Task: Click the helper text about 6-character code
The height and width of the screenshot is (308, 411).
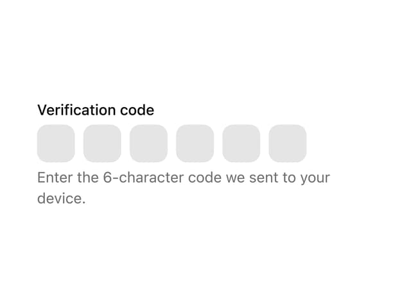Action: point(184,188)
